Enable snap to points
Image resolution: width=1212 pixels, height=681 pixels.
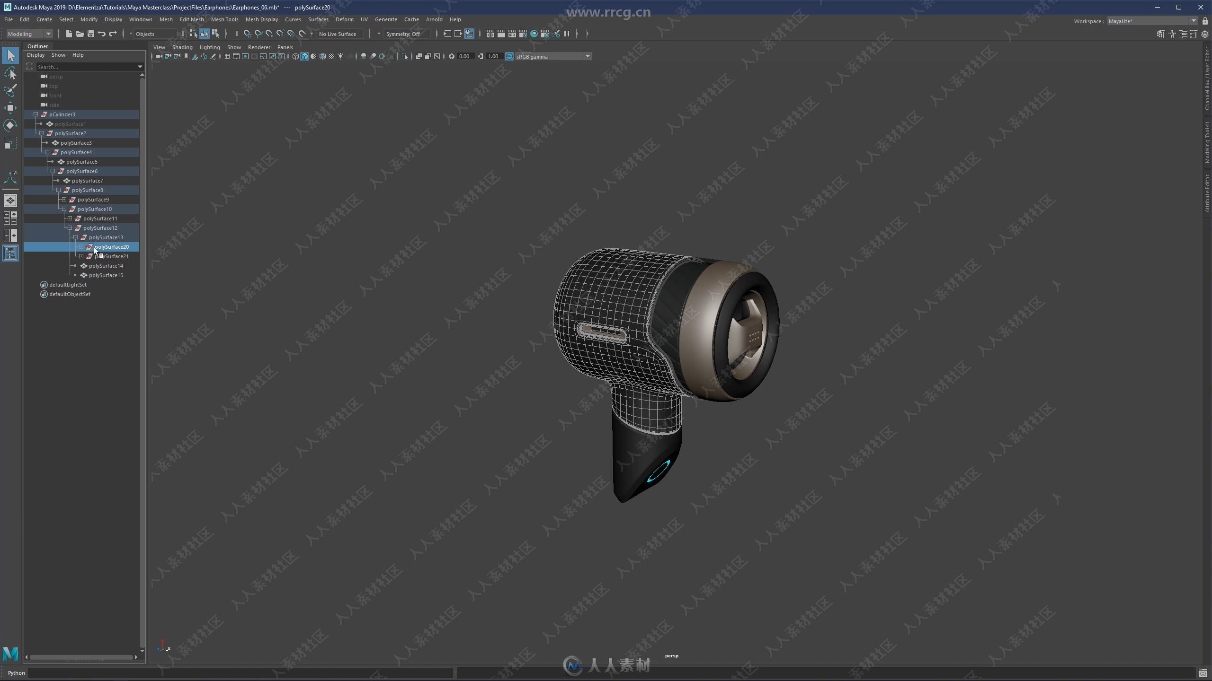(x=269, y=34)
